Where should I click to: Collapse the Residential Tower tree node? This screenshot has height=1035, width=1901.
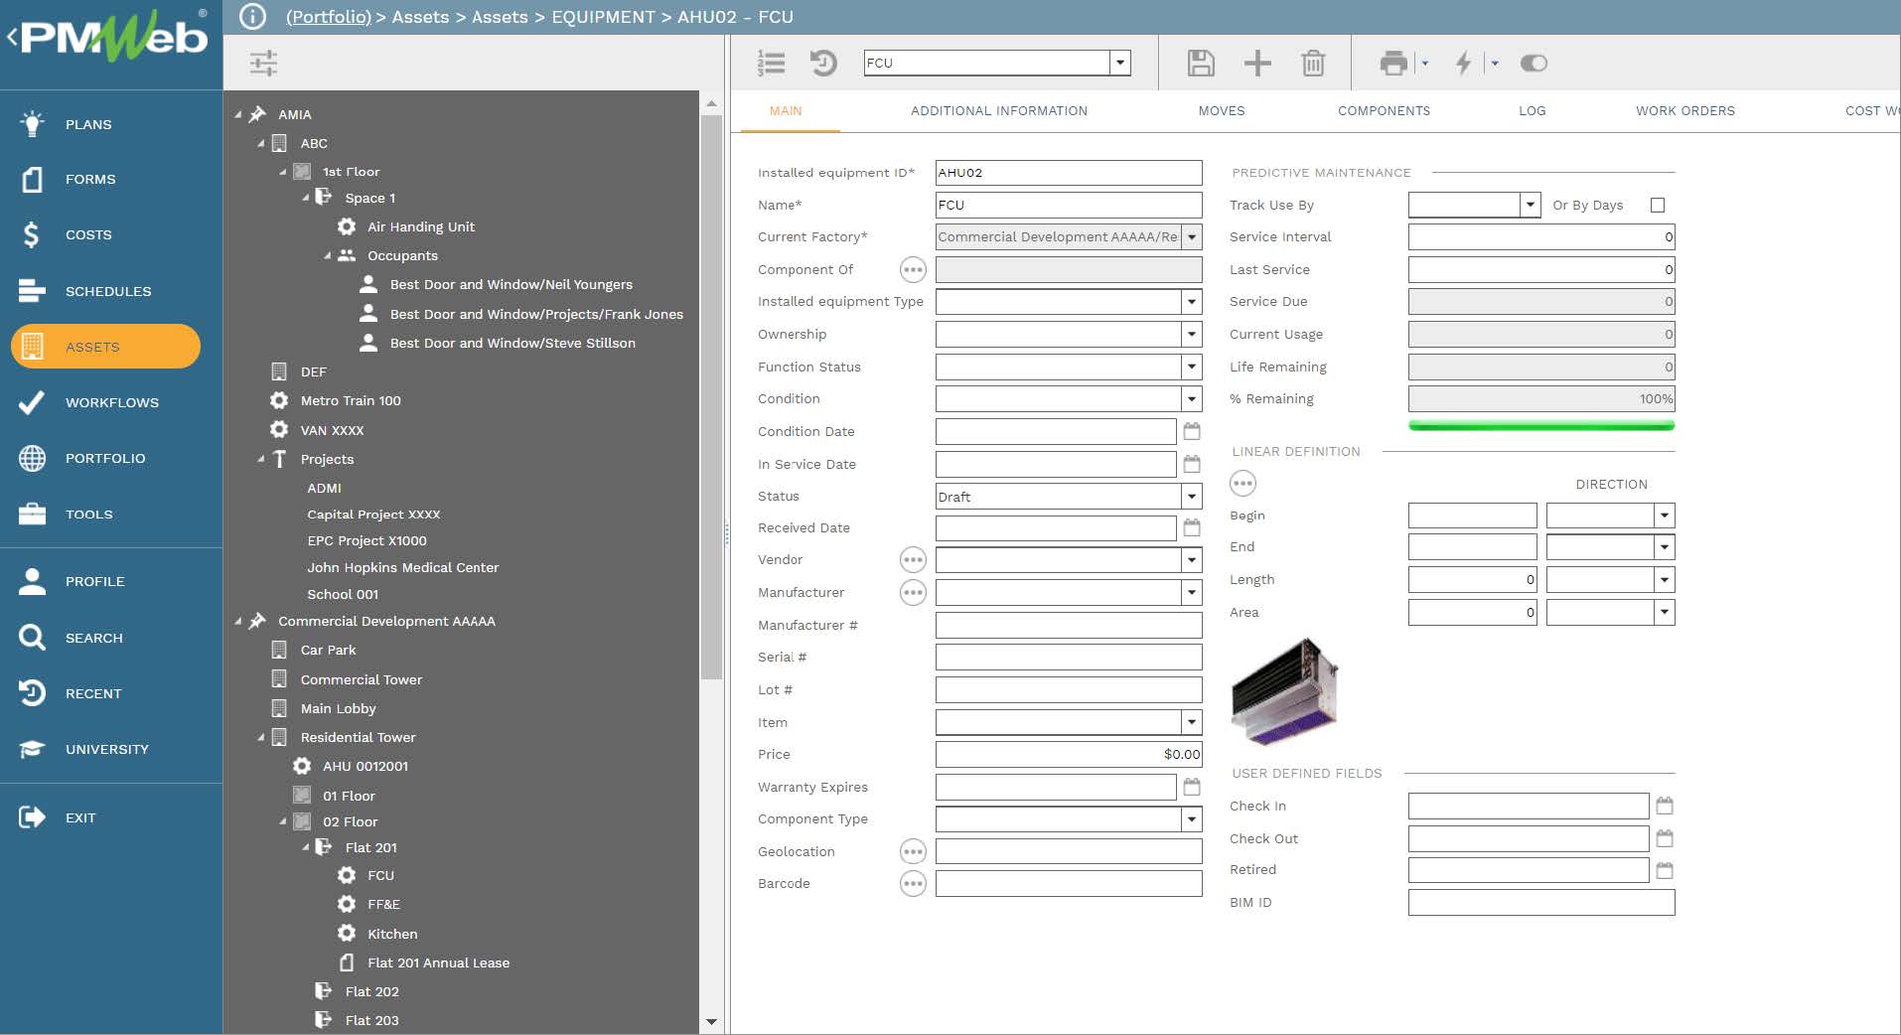click(x=261, y=737)
